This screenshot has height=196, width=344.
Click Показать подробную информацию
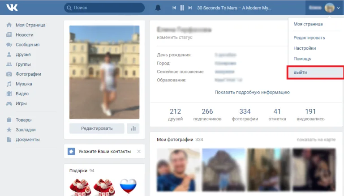(x=252, y=92)
